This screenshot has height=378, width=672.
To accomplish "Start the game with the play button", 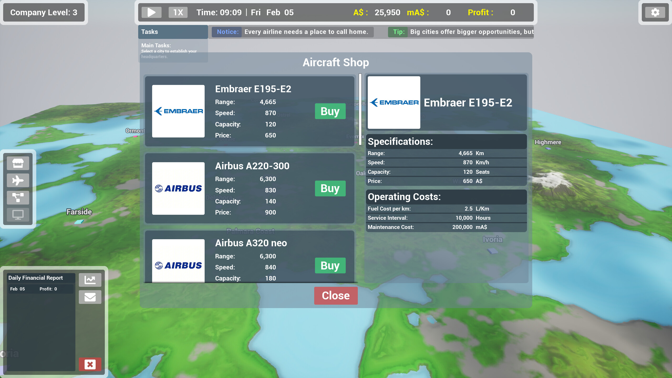I will click(x=151, y=12).
